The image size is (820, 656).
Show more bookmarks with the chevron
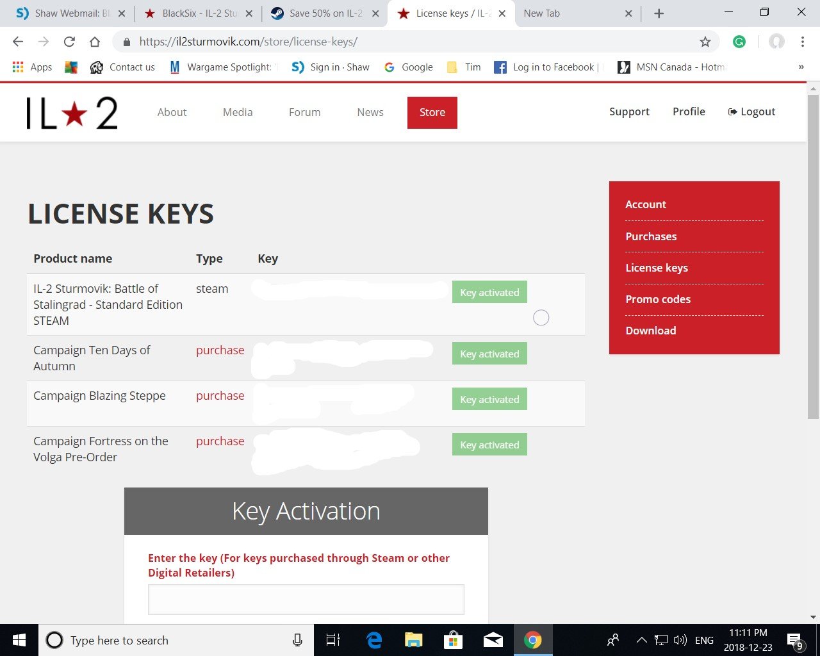tap(801, 67)
